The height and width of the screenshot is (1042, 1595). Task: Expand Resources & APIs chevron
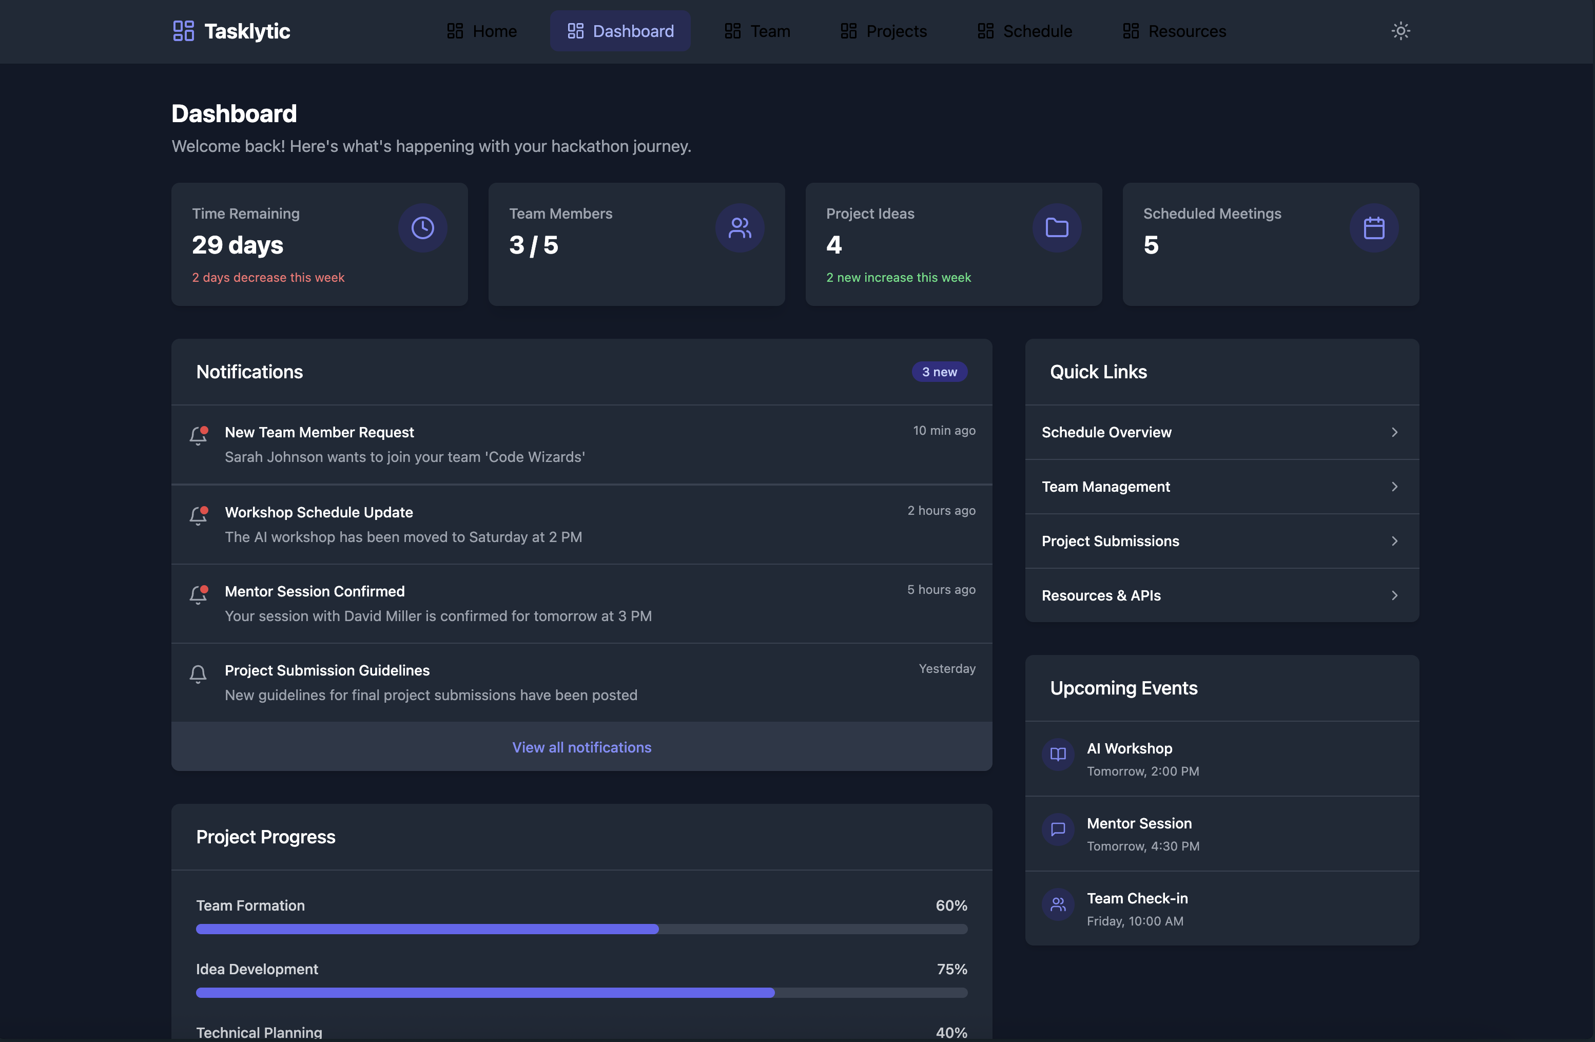[1394, 595]
